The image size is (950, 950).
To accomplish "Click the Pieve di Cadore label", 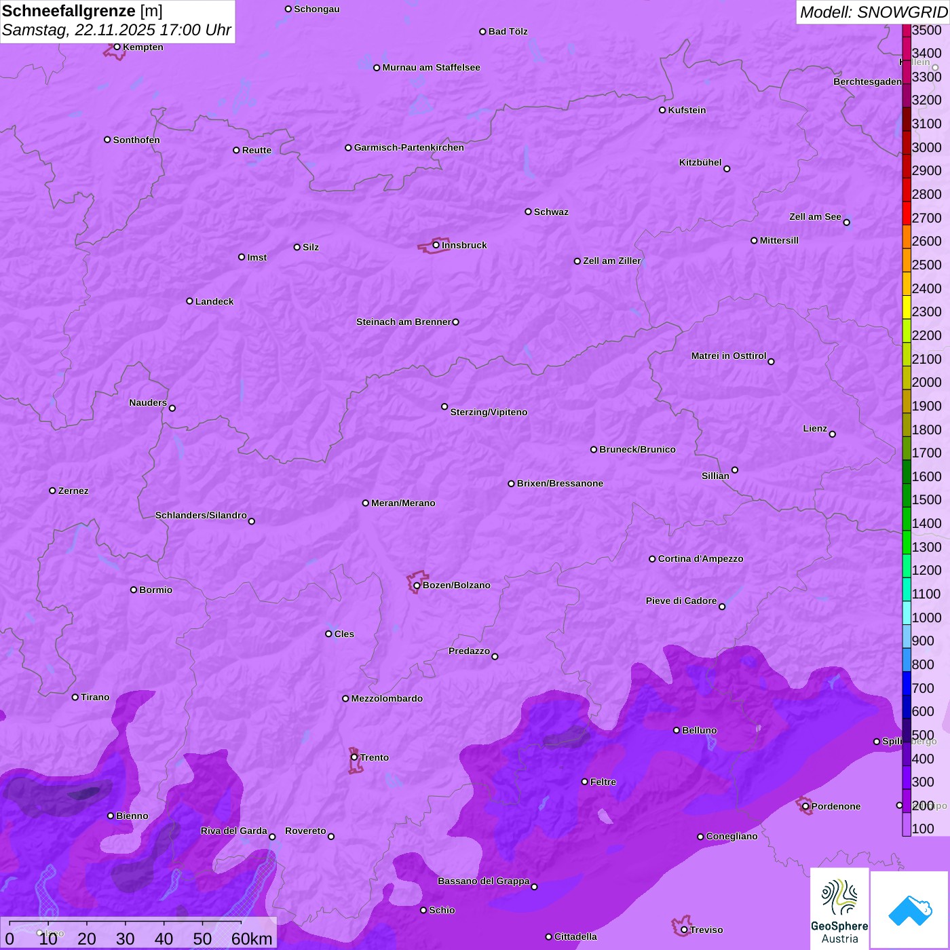I will [681, 601].
